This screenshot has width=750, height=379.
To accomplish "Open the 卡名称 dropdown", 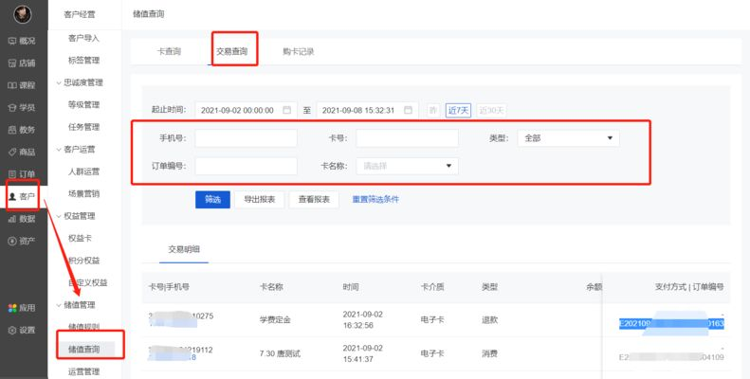I will 407,166.
